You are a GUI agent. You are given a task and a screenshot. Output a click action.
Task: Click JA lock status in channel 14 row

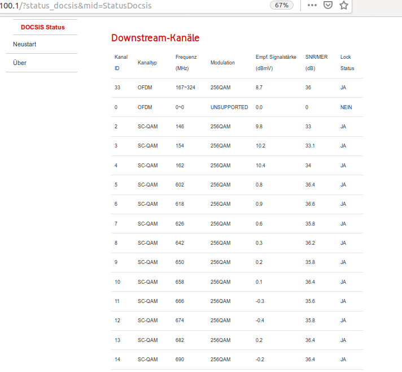pyautogui.click(x=343, y=360)
